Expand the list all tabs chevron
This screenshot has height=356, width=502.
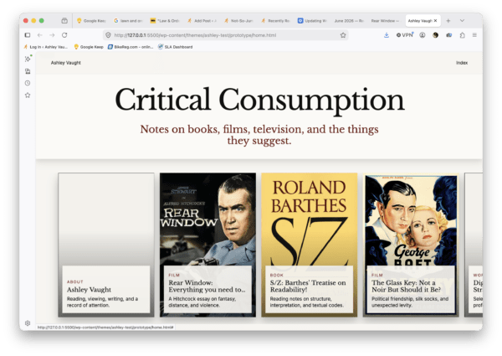pyautogui.click(x=462, y=20)
